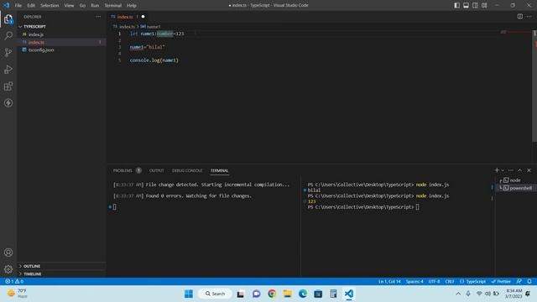The height and width of the screenshot is (302, 537).
Task: Click index.ts in the breadcrumb
Action: 127,26
